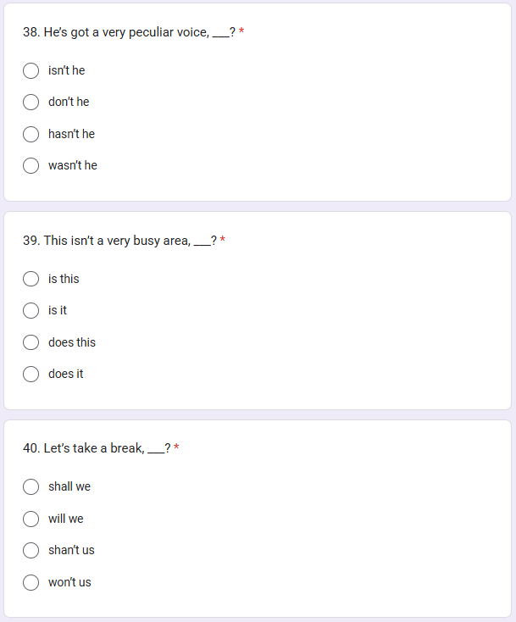The height and width of the screenshot is (622, 516).
Task: Click the "shall we" answer label text
Action: coord(69,486)
